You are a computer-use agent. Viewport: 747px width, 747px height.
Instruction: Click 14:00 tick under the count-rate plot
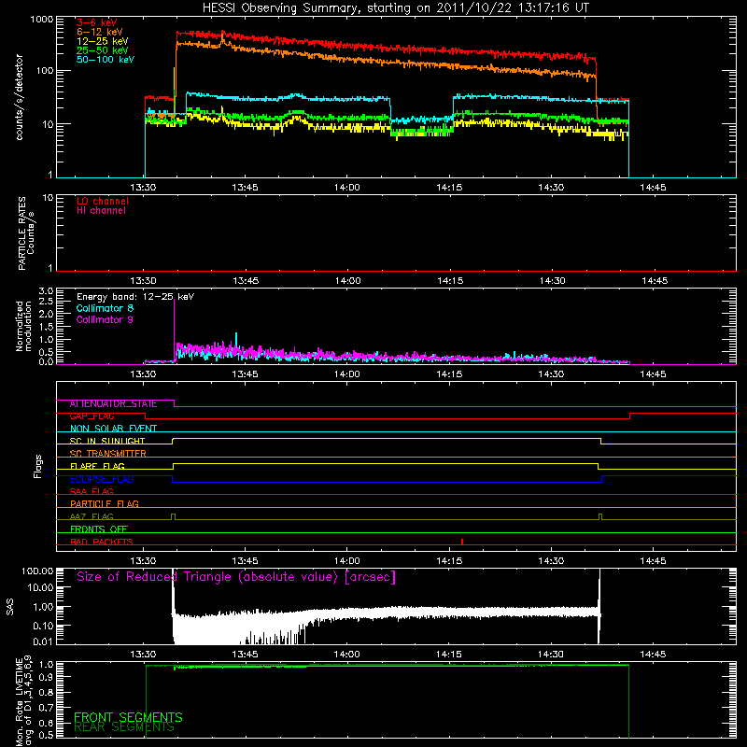[346, 188]
